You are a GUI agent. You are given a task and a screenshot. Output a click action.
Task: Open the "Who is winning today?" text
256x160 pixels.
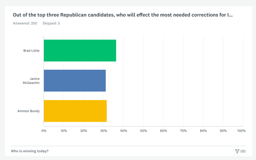coord(30,151)
